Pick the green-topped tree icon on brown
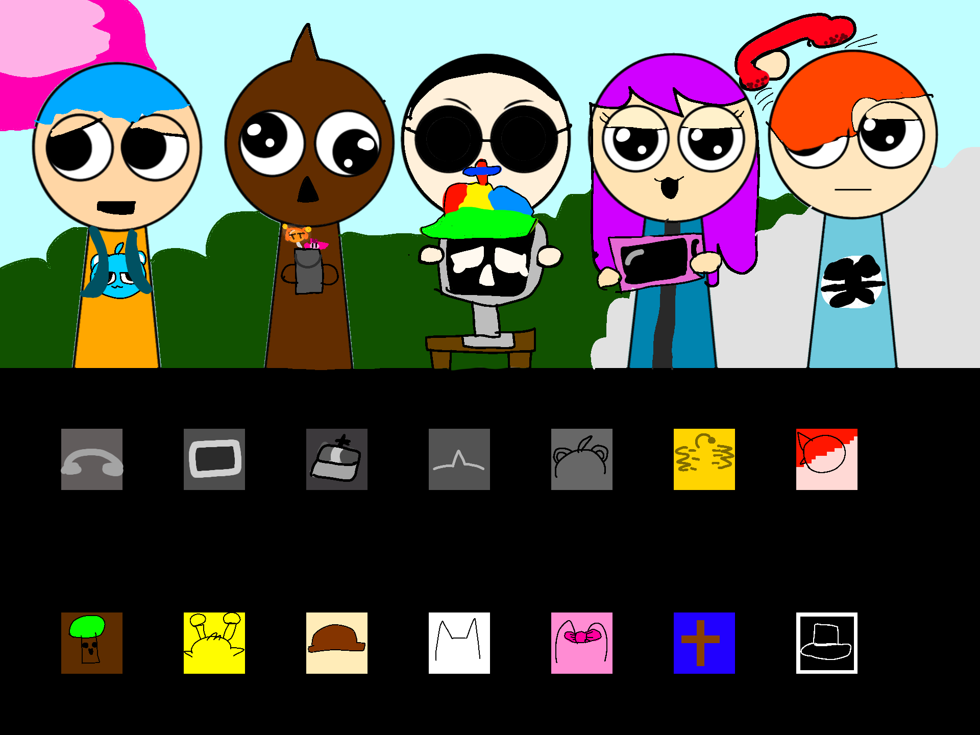The width and height of the screenshot is (980, 735). click(92, 643)
